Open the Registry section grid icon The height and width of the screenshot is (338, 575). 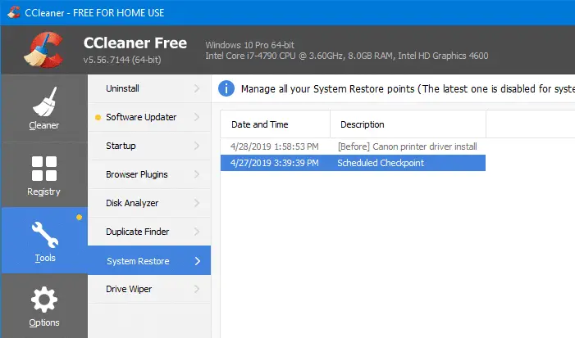tap(44, 169)
